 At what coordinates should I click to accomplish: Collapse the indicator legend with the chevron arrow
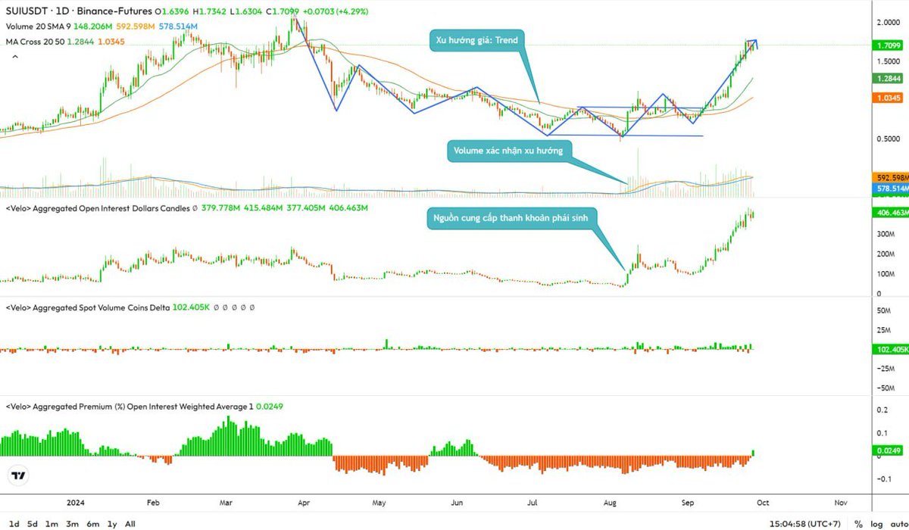(x=14, y=56)
